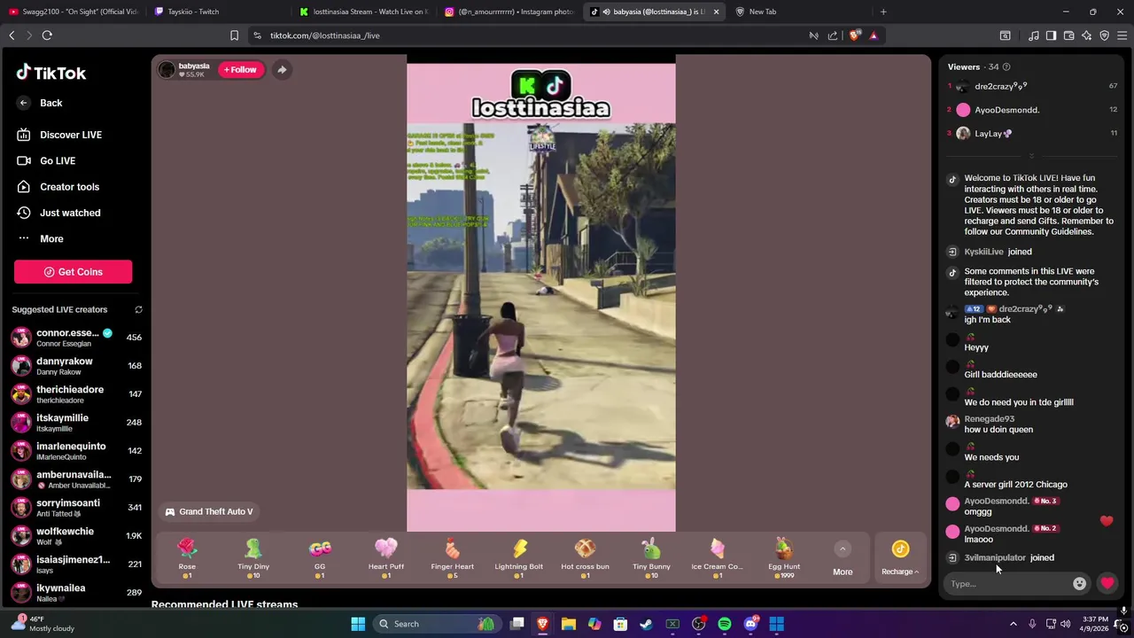Open Brave Shields panel

[854, 35]
